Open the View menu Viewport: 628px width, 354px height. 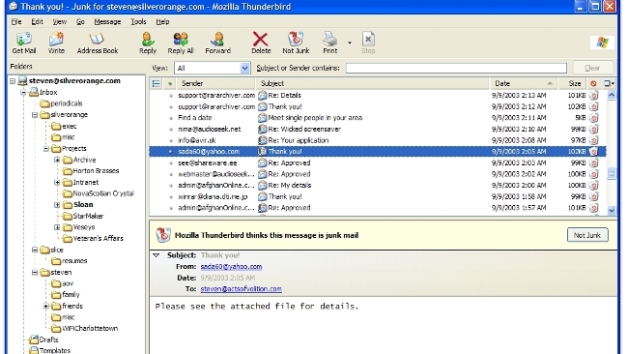click(x=59, y=21)
